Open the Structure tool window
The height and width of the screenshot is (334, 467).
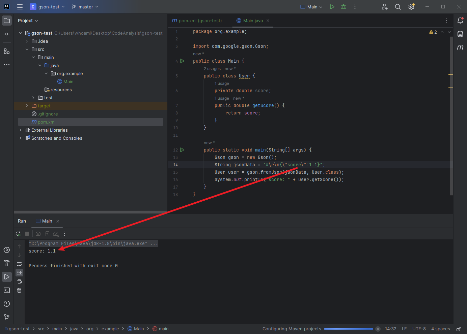[x=7, y=51]
